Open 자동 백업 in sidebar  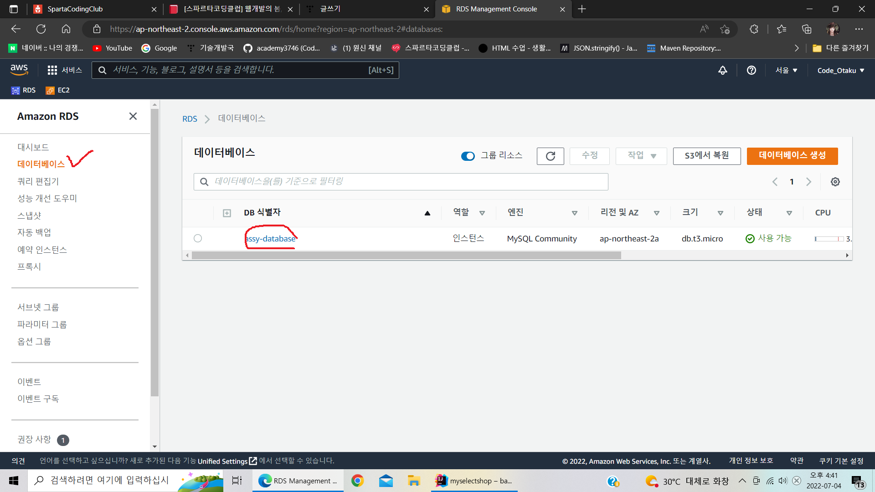(34, 232)
